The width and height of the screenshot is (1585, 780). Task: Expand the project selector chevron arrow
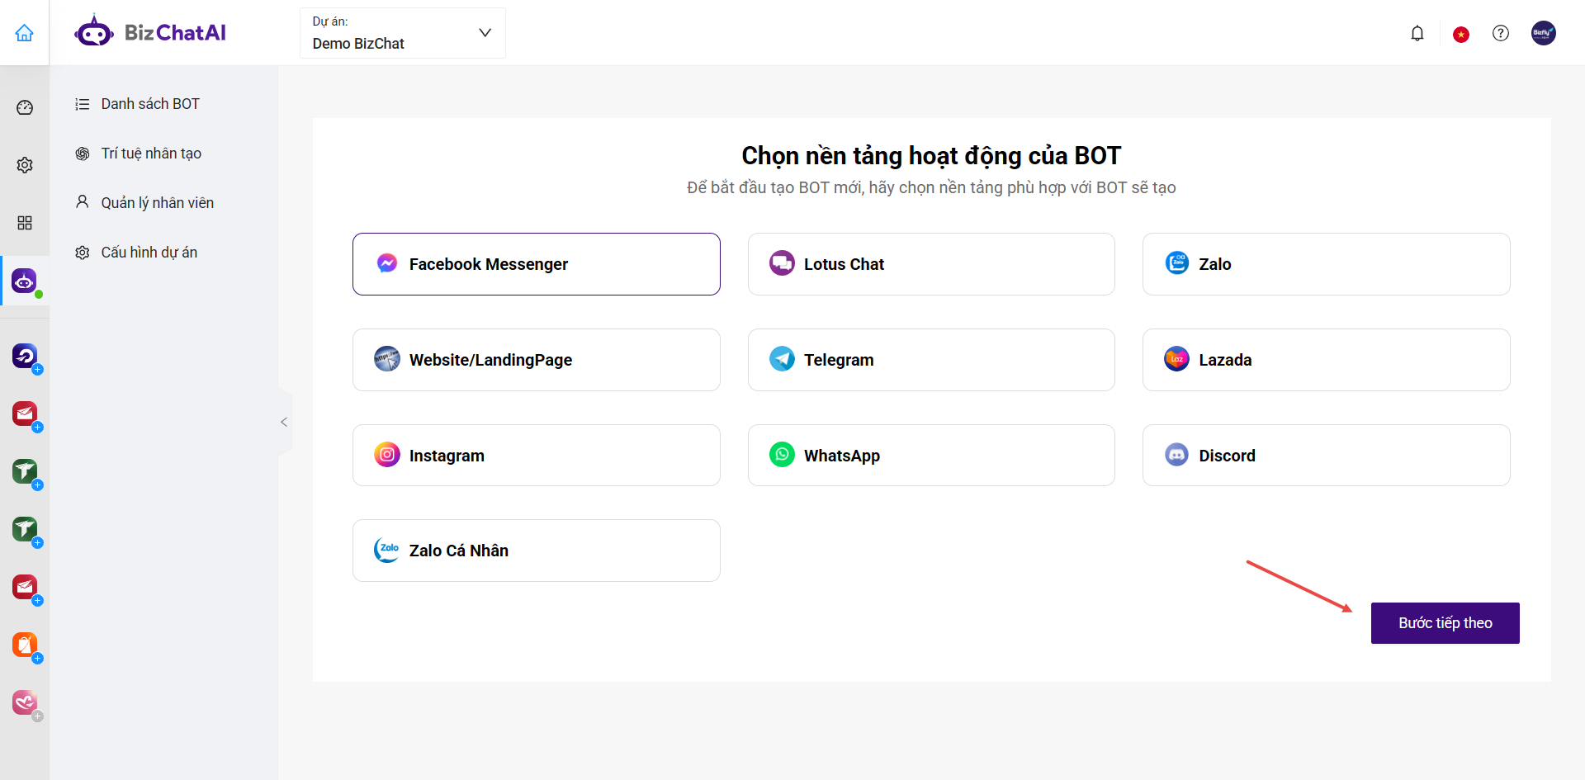tap(485, 33)
